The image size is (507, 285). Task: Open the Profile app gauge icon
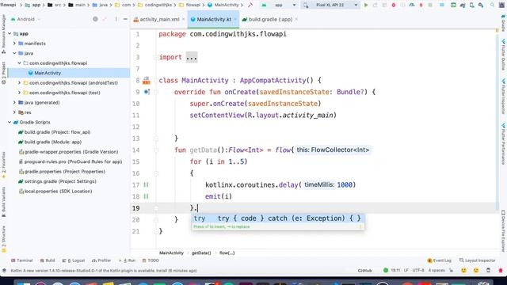coord(412,6)
